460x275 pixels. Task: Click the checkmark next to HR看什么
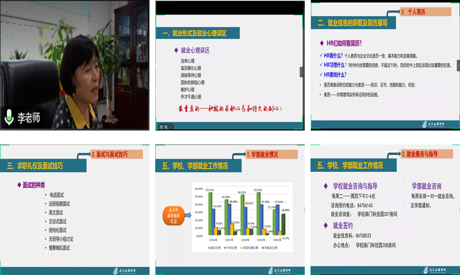pos(320,55)
